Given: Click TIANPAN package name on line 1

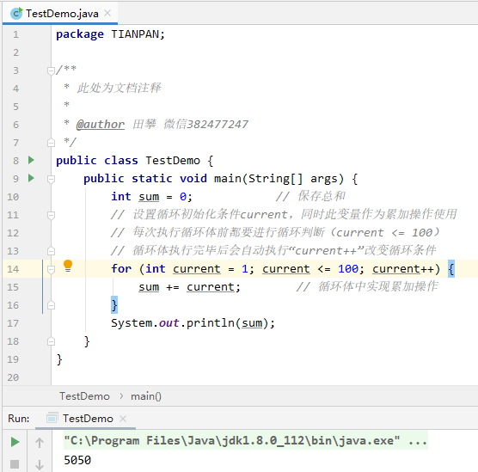Looking at the screenshot, I should tap(135, 34).
